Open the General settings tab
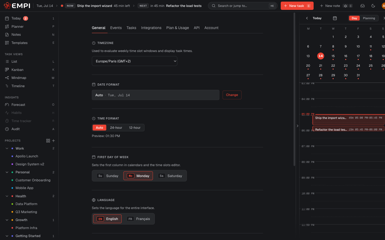385x240 pixels. pos(99,28)
